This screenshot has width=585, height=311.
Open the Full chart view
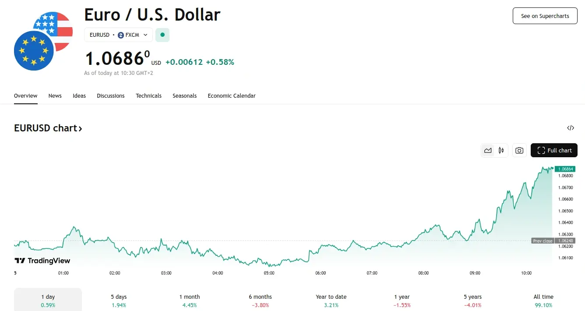pos(554,151)
